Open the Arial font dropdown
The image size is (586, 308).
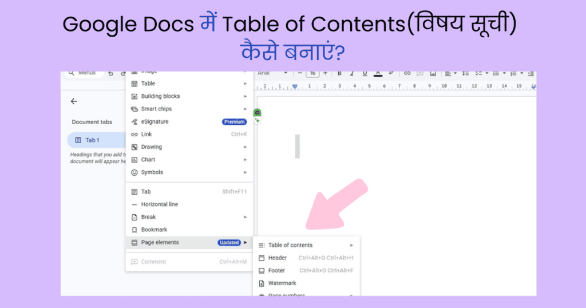tap(272, 74)
